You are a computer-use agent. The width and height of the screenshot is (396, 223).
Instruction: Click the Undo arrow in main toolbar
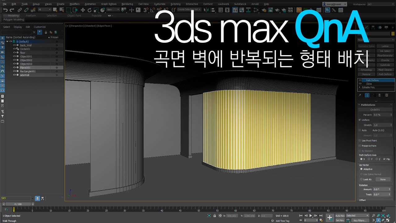coord(5,10)
